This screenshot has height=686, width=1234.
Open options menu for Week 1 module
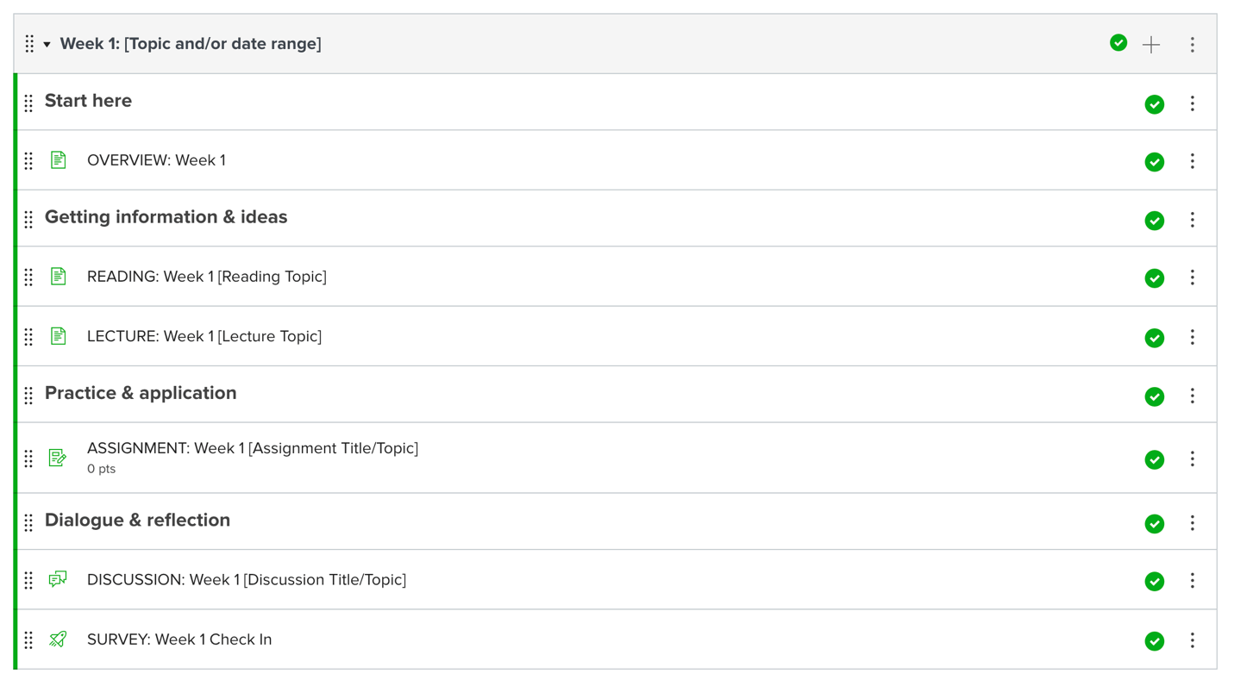tap(1193, 45)
